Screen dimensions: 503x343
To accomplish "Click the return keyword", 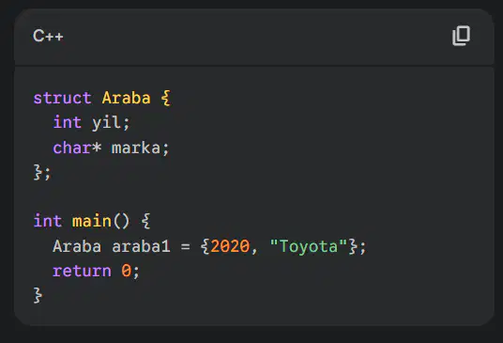I will pos(82,271).
